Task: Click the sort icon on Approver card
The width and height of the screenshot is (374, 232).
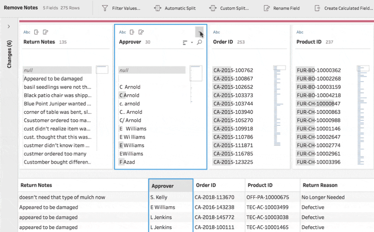Action: pyautogui.click(x=185, y=43)
